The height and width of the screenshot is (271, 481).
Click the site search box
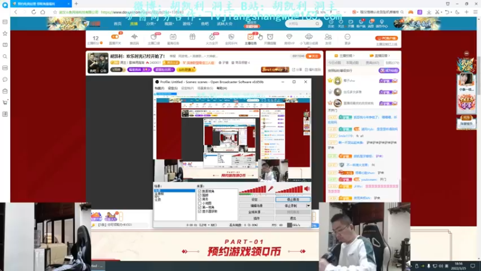click(x=303, y=23)
